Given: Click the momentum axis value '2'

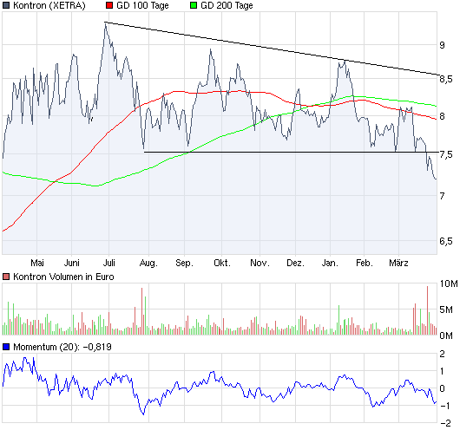Looking at the screenshot, I should point(442,354).
